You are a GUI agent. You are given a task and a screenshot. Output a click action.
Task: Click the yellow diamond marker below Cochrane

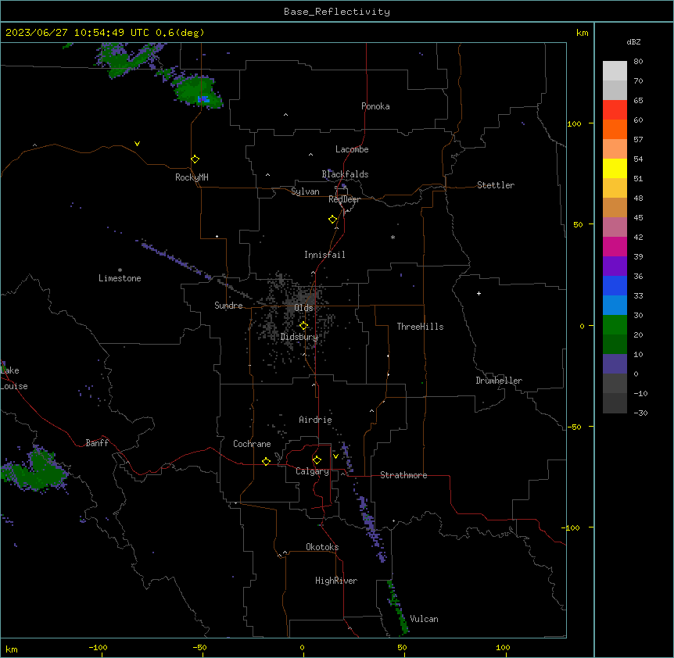pyautogui.click(x=266, y=461)
